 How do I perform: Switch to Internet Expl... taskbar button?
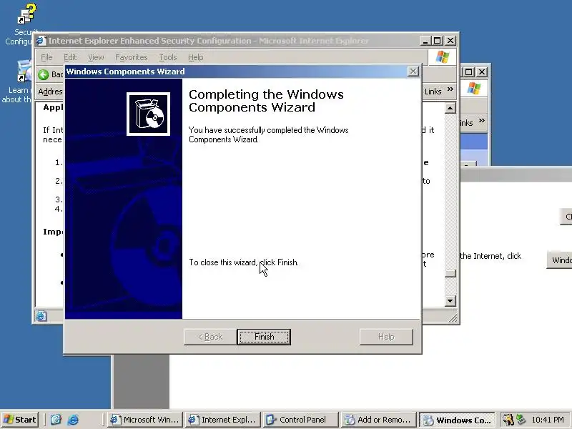[x=222, y=420]
